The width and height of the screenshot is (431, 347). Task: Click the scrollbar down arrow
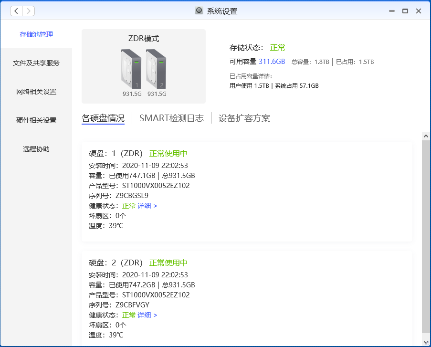click(x=426, y=342)
